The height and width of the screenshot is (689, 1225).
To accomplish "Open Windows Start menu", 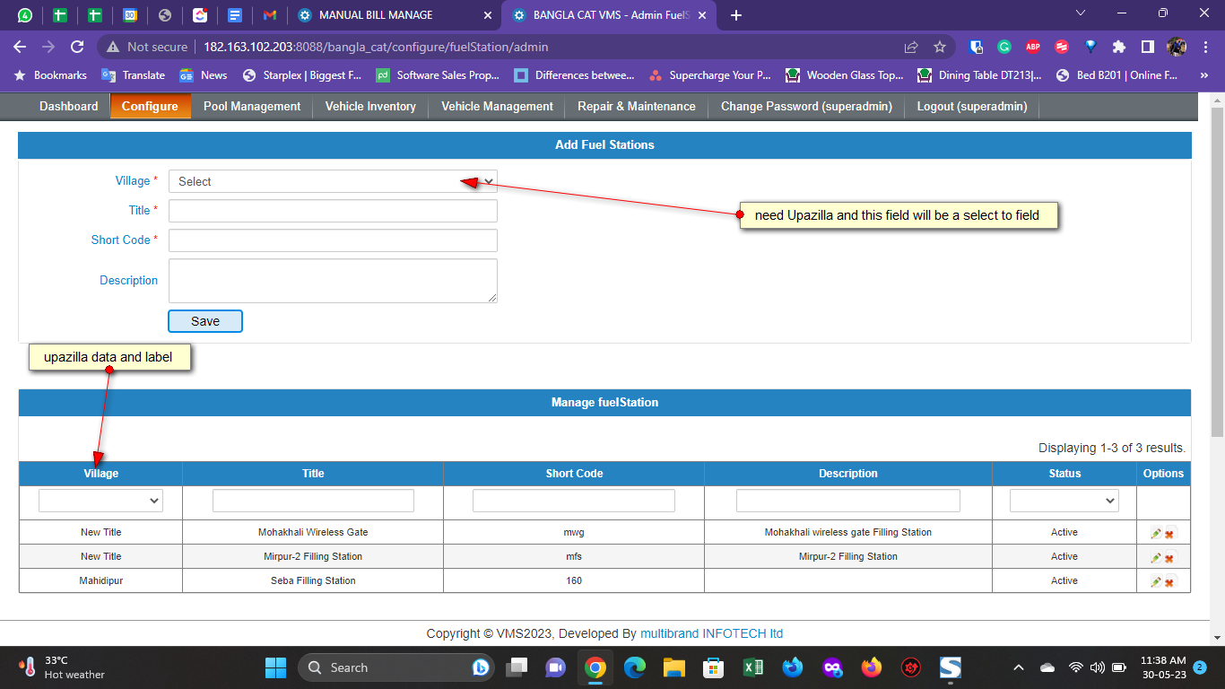I will pos(275,667).
